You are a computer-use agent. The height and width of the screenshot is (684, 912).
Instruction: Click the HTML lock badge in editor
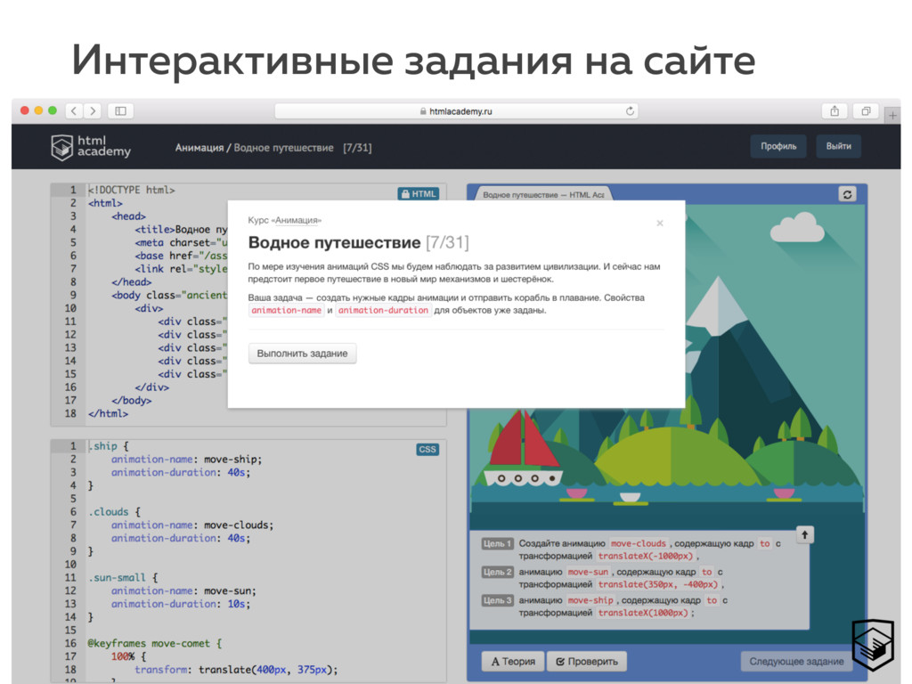click(x=419, y=193)
